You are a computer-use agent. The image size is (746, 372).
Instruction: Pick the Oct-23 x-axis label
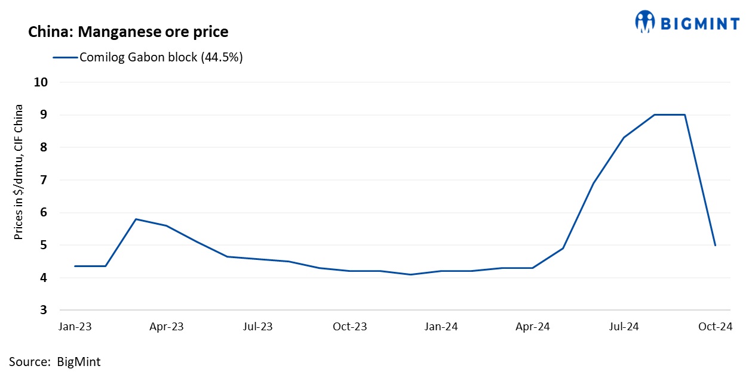[350, 327]
